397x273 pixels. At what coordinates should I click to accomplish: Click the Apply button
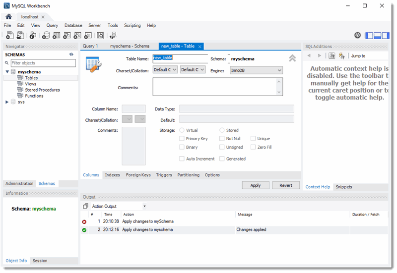pos(256,185)
